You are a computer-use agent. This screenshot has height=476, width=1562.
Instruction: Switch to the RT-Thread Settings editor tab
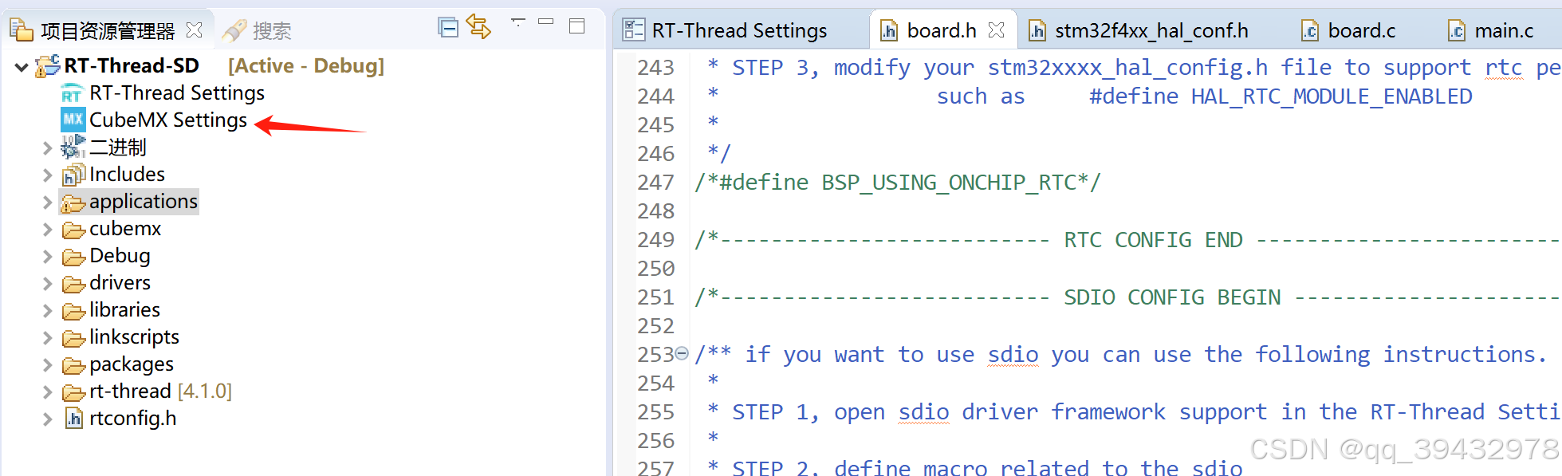pos(739,31)
